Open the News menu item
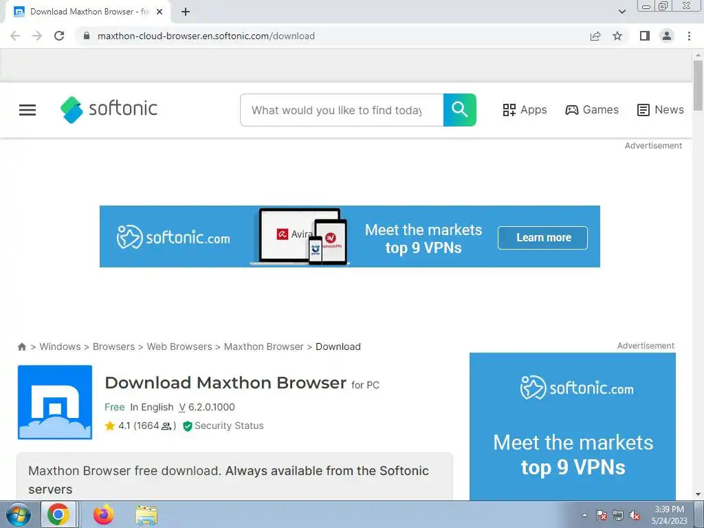 661,110
